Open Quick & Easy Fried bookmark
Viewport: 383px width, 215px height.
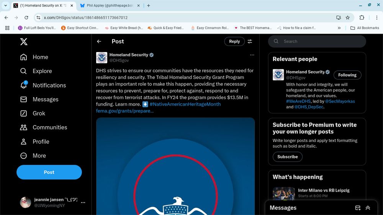(x=165, y=28)
